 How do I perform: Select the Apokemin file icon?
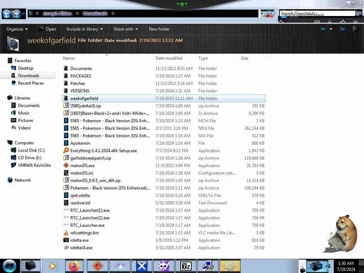click(x=66, y=143)
